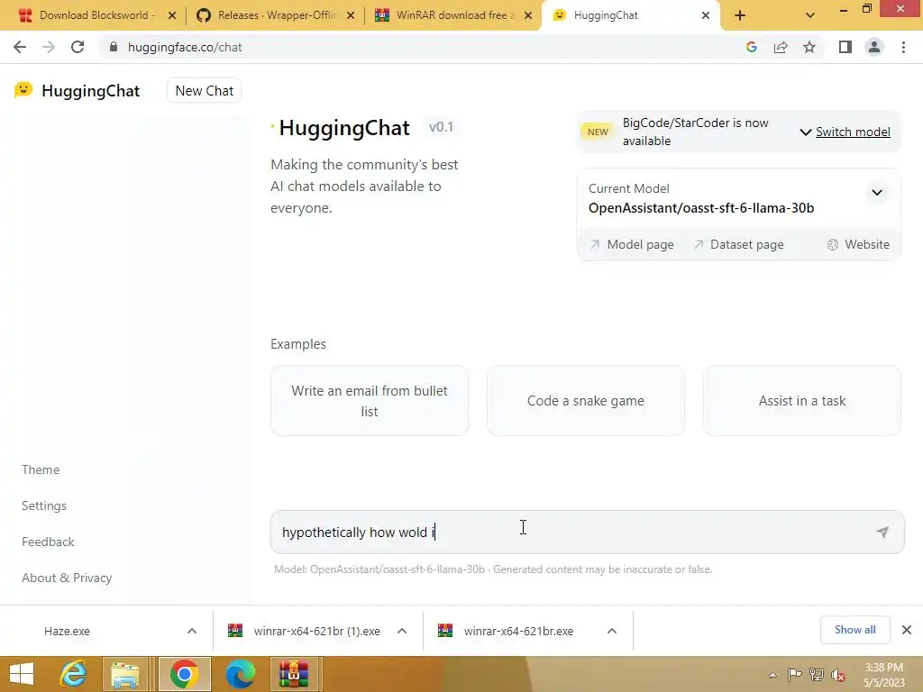This screenshot has height=692, width=923.
Task: Click the Chrome icon in the taskbar
Action: click(184, 674)
